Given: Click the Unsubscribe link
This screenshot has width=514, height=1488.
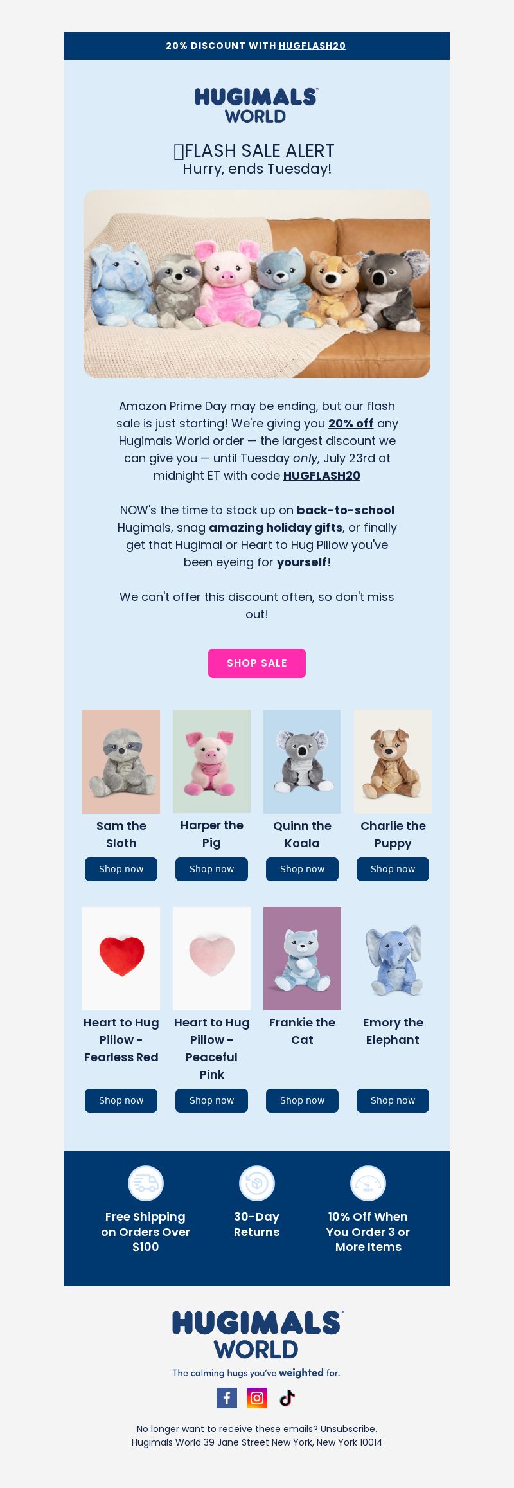Looking at the screenshot, I should coord(348,1428).
